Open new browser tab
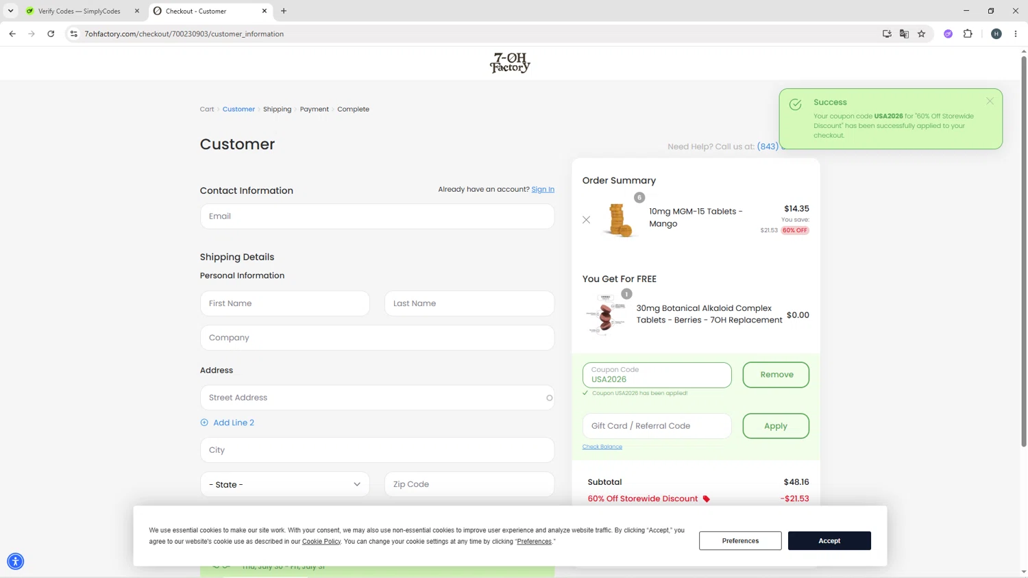 284,11
